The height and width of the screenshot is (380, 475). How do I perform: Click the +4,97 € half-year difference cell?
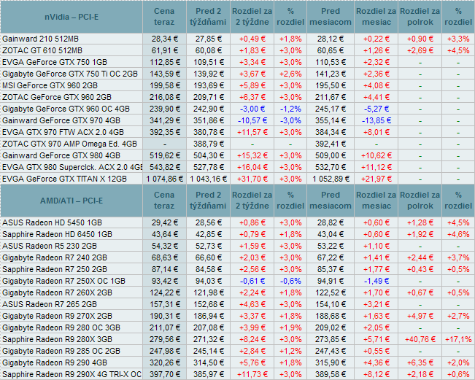tap(420, 316)
